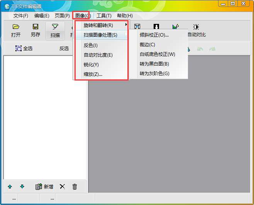Click the crop frame icon in the toolbar
Viewport: 254px width, 205px height.
tap(137, 27)
